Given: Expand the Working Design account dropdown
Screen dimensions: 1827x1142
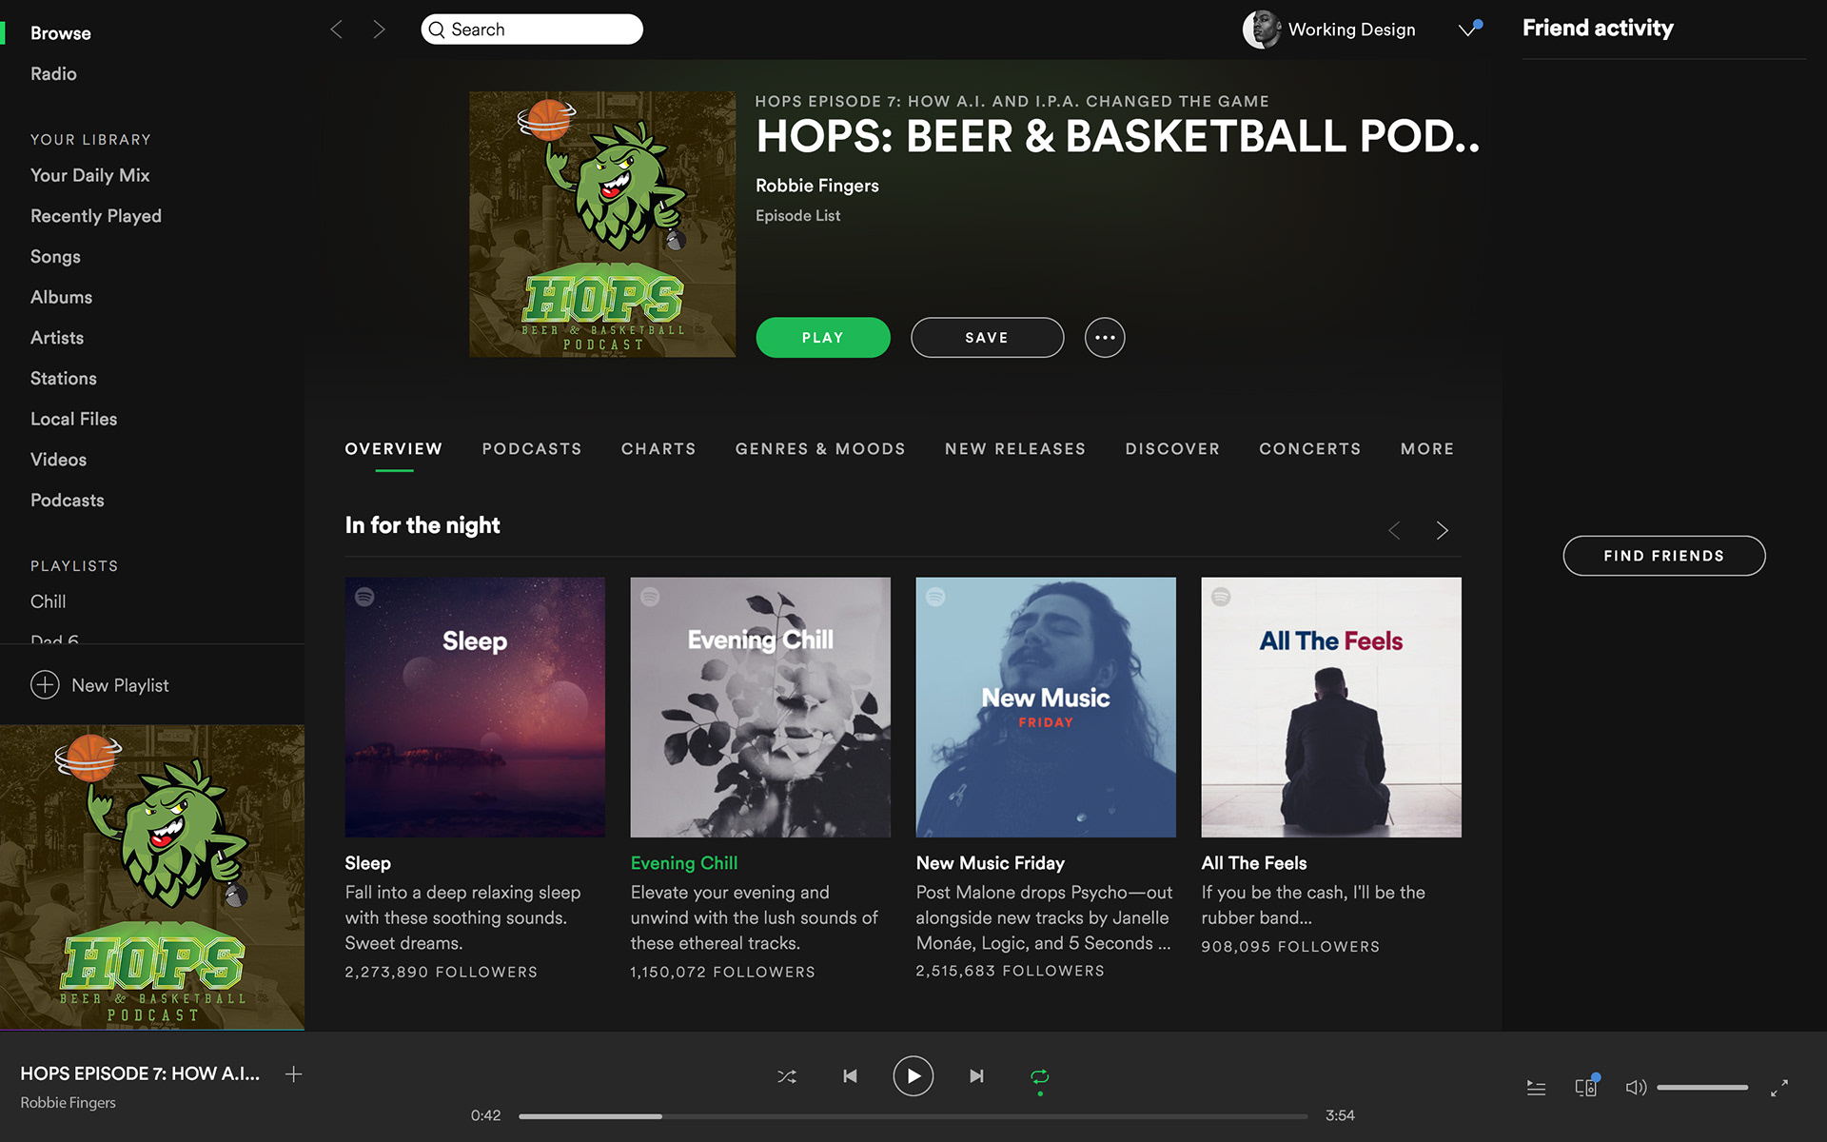Looking at the screenshot, I should pos(1467,30).
